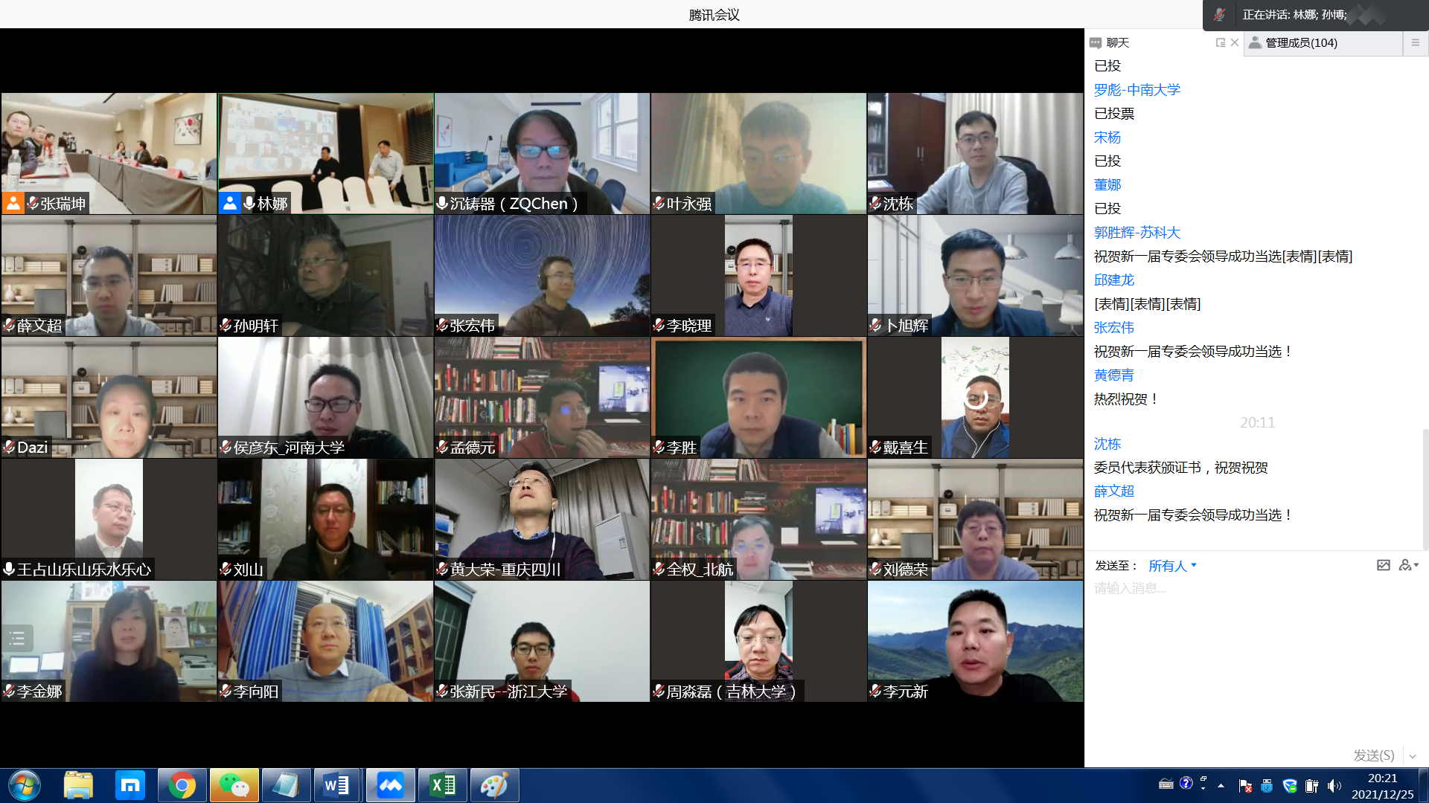Close the chat panel

click(x=1235, y=43)
